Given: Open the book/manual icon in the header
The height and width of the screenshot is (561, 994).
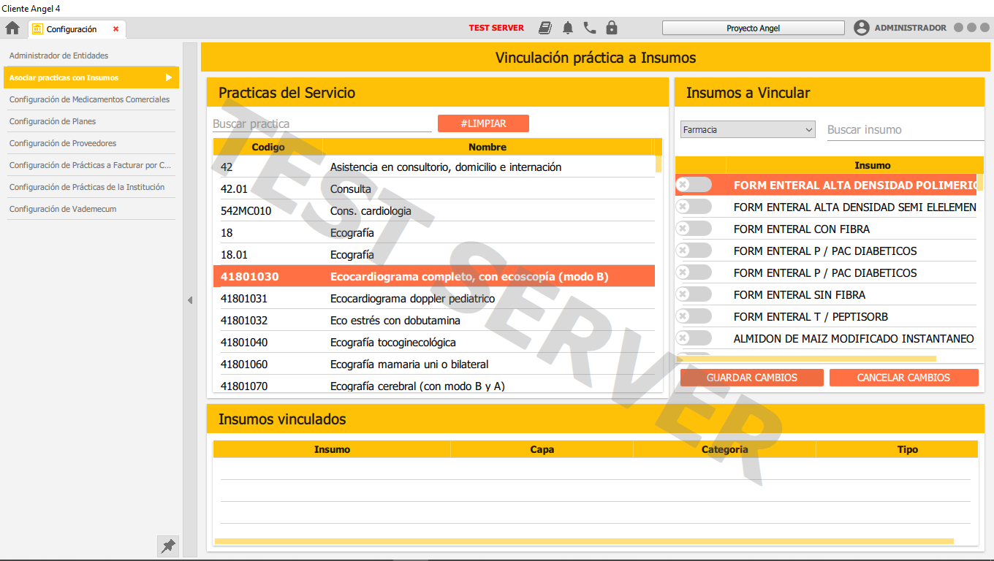Looking at the screenshot, I should (x=545, y=27).
